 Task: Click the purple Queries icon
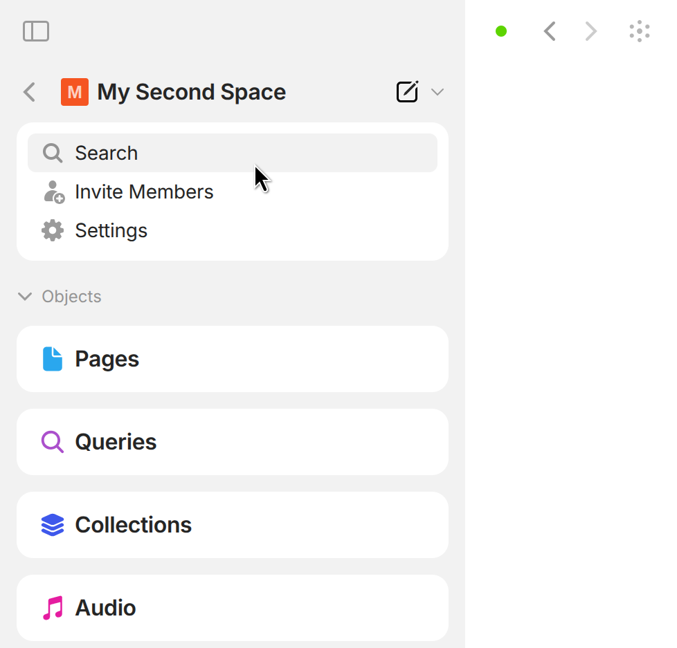[x=53, y=442]
